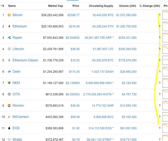This screenshot has height=141, width=168.
Task: Open the Stratis coin page
Action: point(17,139)
